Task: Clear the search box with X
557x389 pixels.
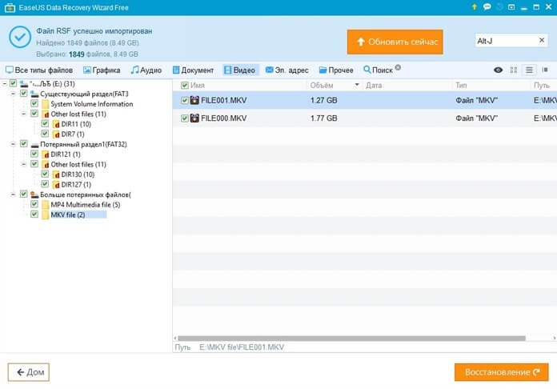Action: pyautogui.click(x=541, y=40)
